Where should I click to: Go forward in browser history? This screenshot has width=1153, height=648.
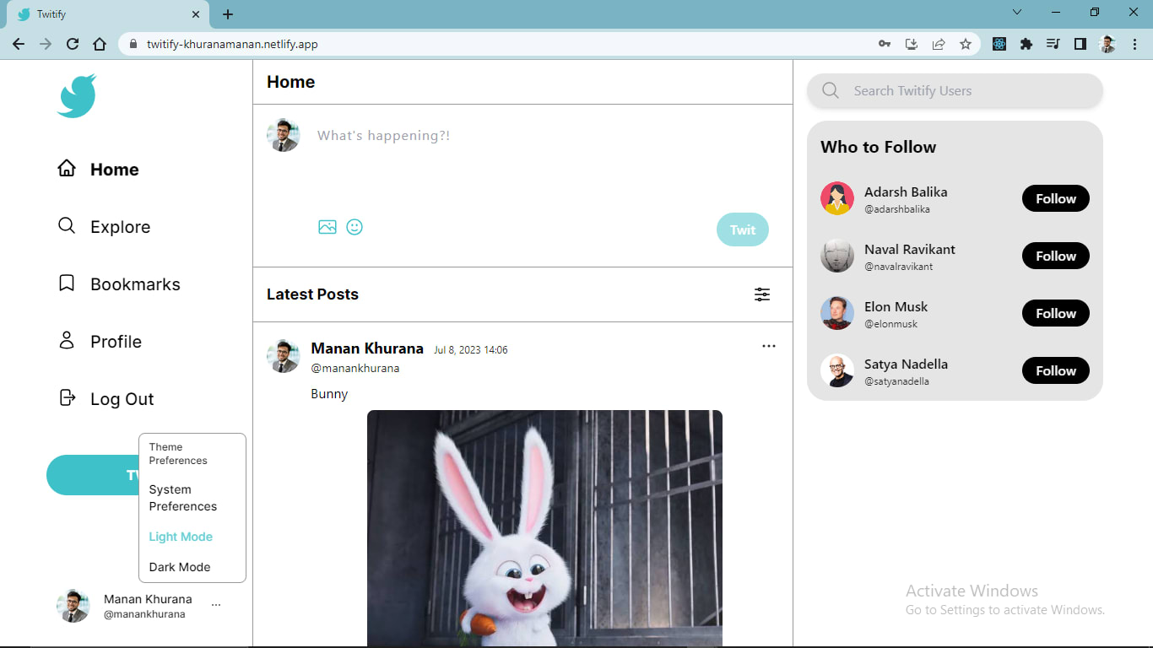(46, 44)
